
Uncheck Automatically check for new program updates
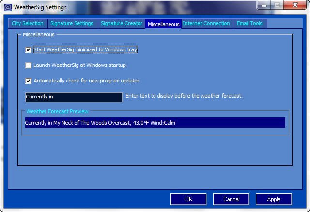click(x=29, y=81)
